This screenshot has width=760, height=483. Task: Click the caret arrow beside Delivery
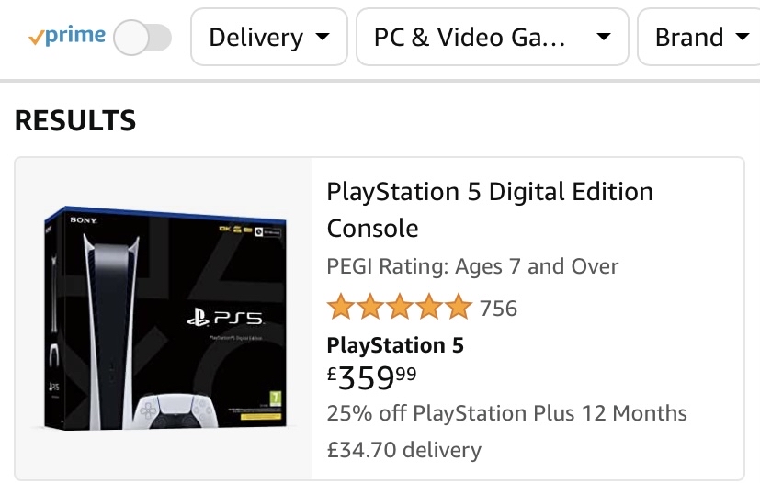[322, 39]
